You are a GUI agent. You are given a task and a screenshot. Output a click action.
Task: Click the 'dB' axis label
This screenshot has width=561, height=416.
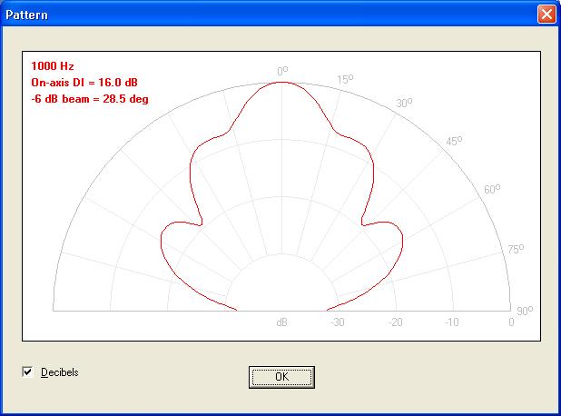(x=282, y=322)
